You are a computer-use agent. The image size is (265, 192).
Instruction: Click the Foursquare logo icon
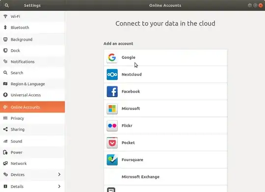click(112, 160)
